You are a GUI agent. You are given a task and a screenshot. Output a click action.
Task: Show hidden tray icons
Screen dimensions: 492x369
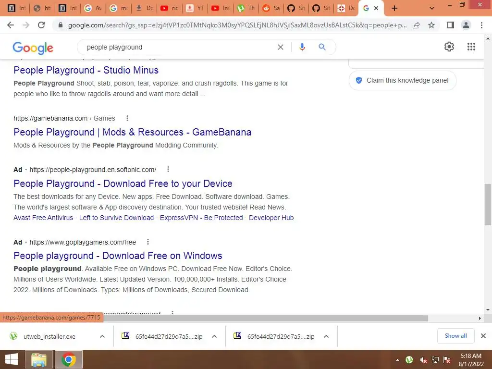coord(397,360)
